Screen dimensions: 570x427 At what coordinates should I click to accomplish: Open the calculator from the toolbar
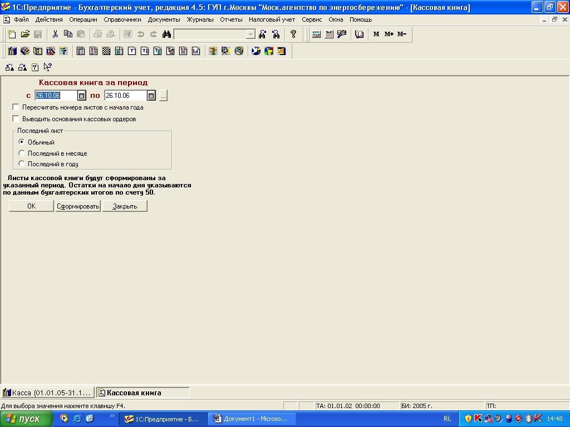click(x=316, y=34)
